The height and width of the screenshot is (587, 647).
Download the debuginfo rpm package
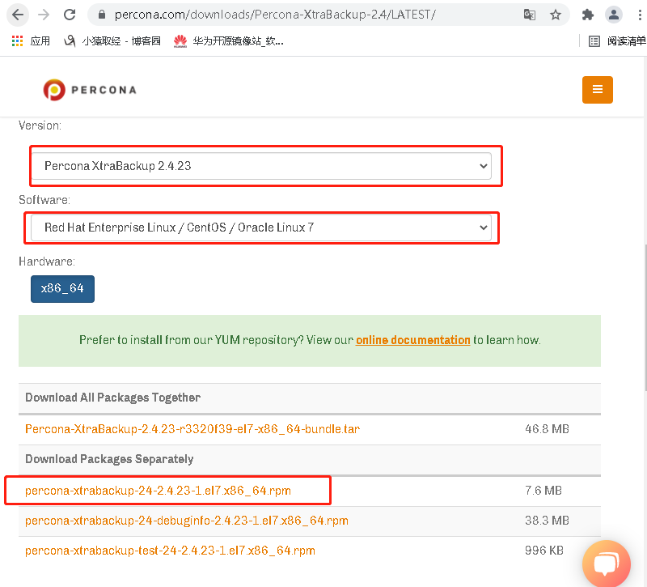coord(186,521)
